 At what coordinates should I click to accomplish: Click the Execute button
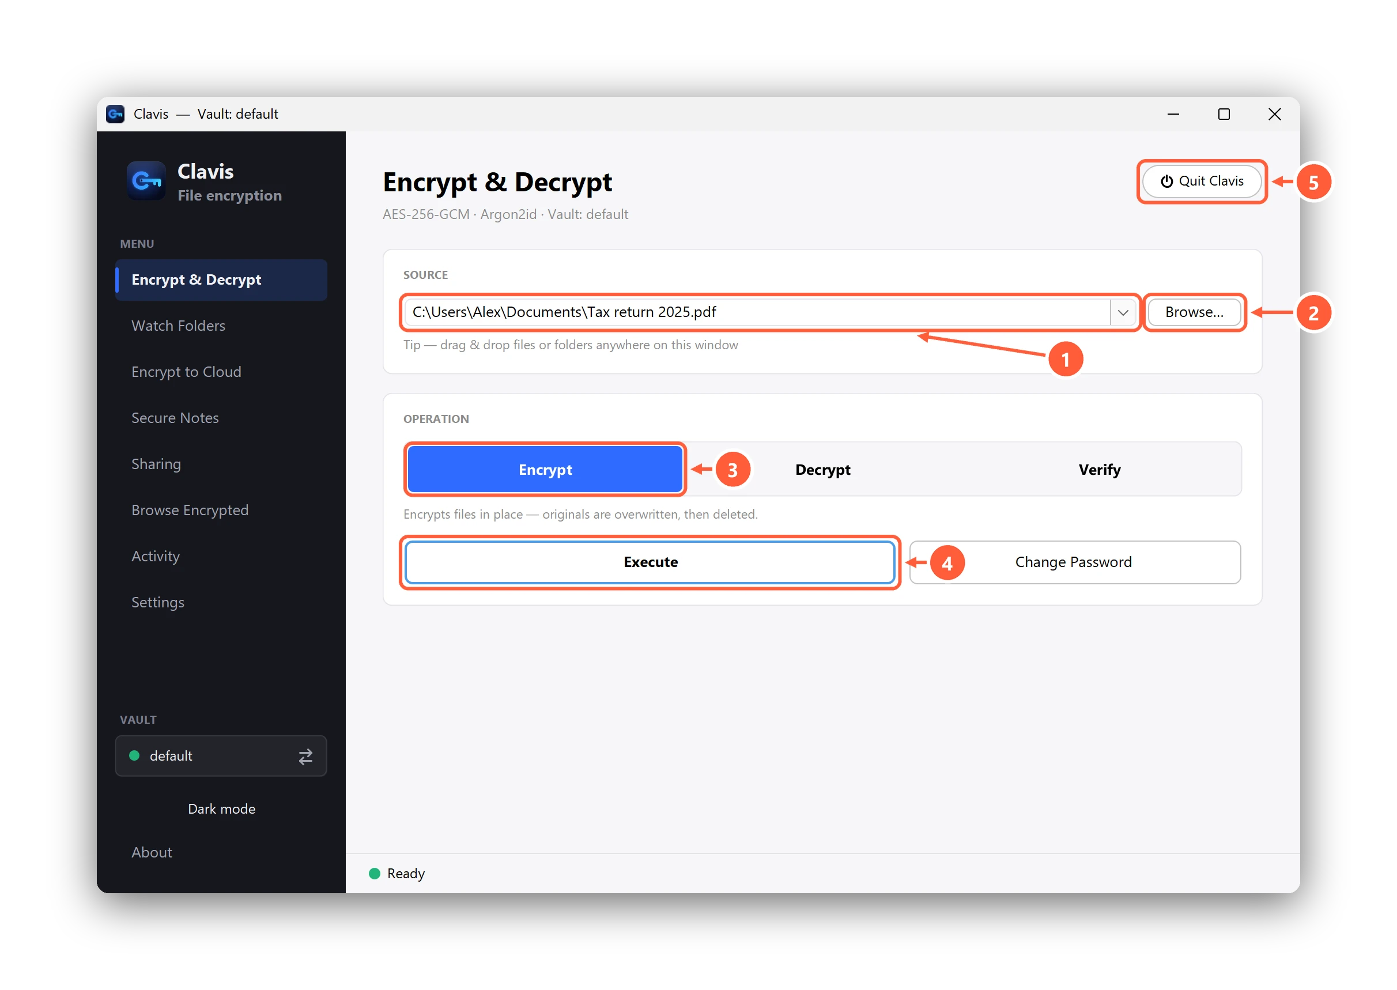click(650, 562)
